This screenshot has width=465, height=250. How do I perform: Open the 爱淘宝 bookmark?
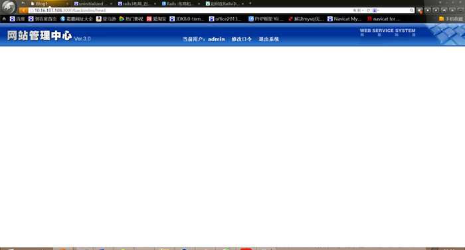[156, 19]
